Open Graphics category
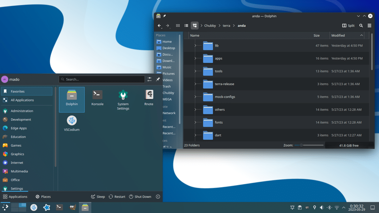The height and width of the screenshot is (213, 379). pos(27,154)
